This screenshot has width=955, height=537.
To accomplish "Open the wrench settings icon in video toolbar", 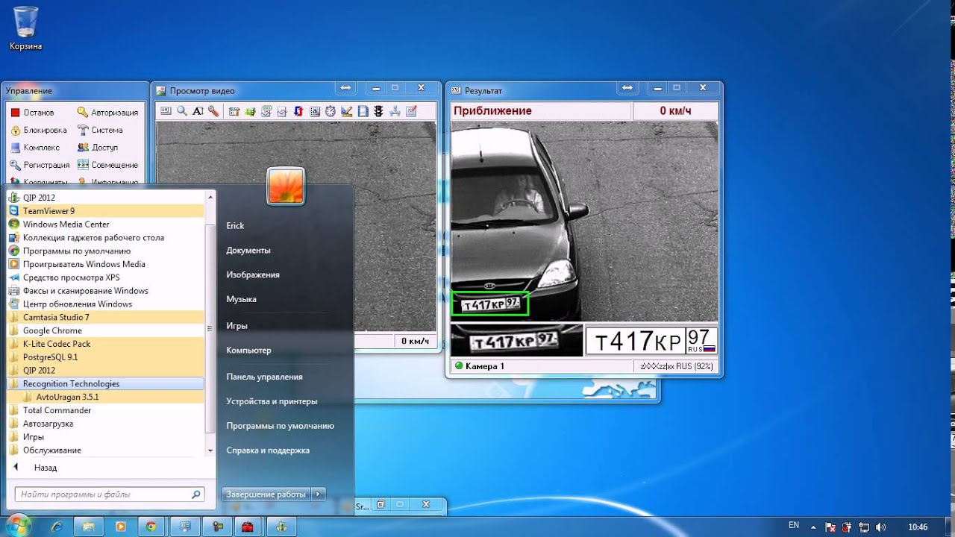I will [x=213, y=111].
